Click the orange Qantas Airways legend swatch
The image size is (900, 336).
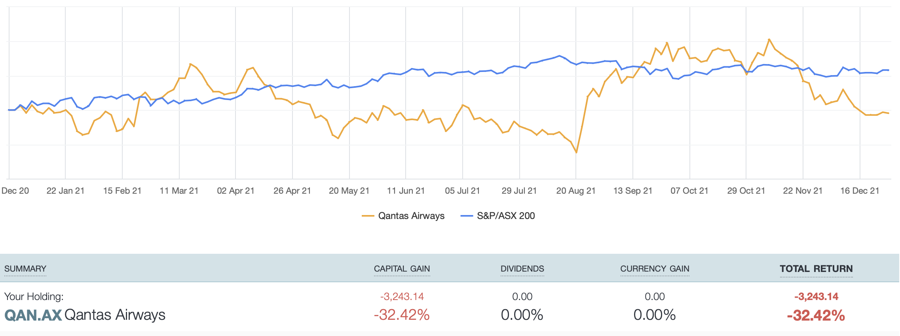point(368,216)
